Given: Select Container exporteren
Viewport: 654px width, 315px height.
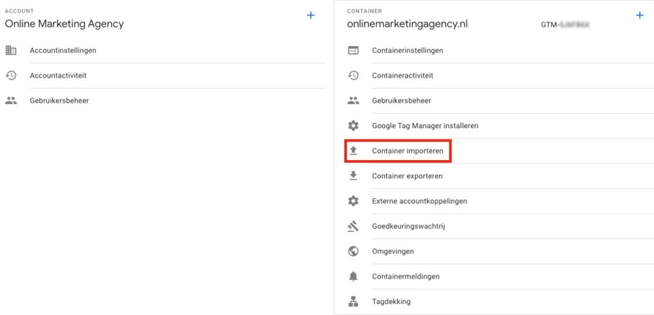Looking at the screenshot, I should 407,176.
